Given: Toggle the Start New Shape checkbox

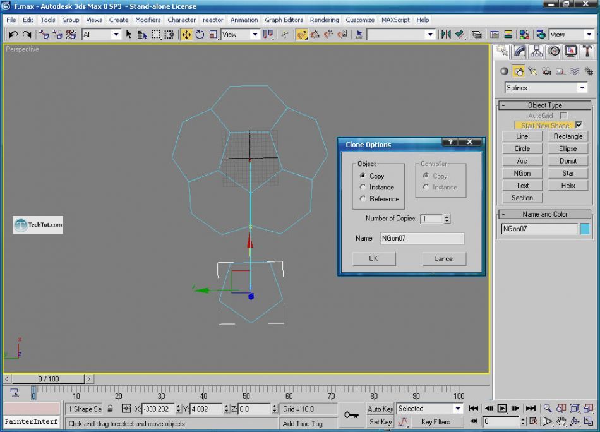Looking at the screenshot, I should coord(579,125).
